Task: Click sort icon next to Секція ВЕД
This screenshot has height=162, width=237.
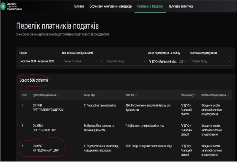Action: pyautogui.click(x=96, y=95)
